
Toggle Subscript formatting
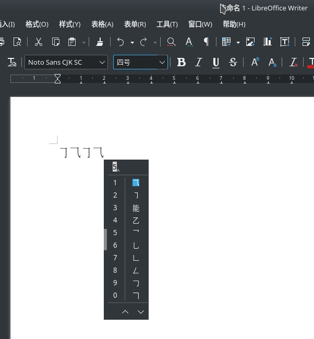click(272, 62)
